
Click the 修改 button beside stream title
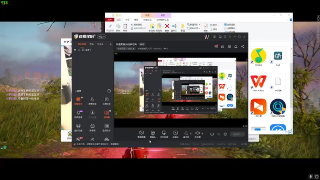point(142,44)
